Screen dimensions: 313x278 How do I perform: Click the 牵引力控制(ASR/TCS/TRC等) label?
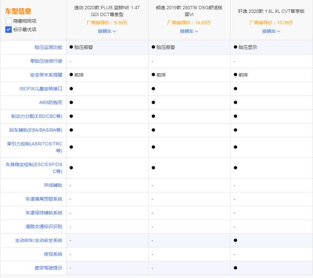[x=35, y=147]
